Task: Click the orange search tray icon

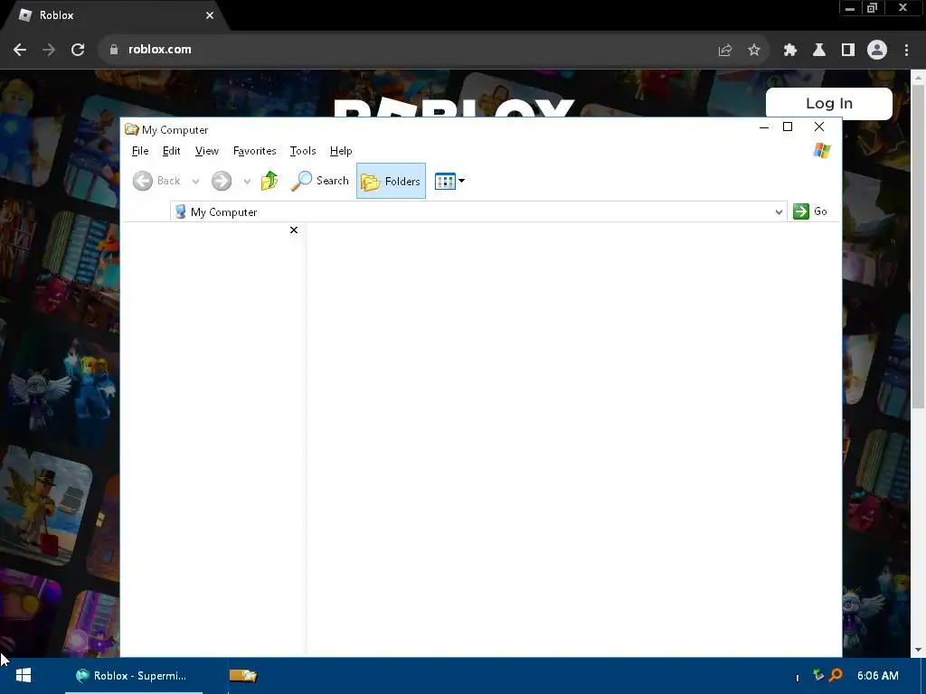Action: [x=836, y=674]
